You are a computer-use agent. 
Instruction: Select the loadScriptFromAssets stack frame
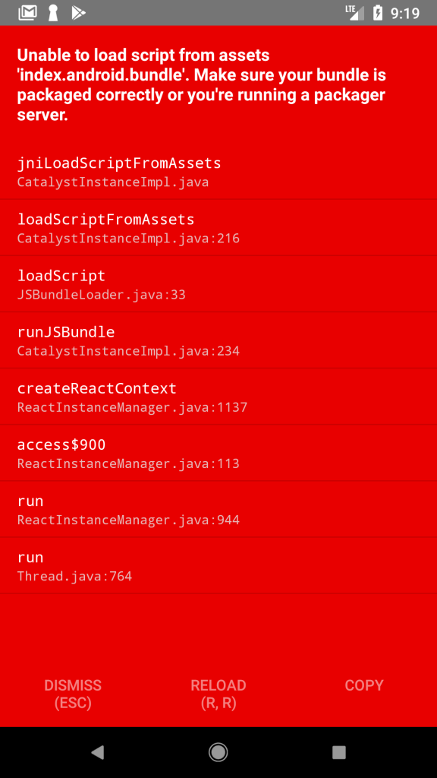click(x=218, y=228)
